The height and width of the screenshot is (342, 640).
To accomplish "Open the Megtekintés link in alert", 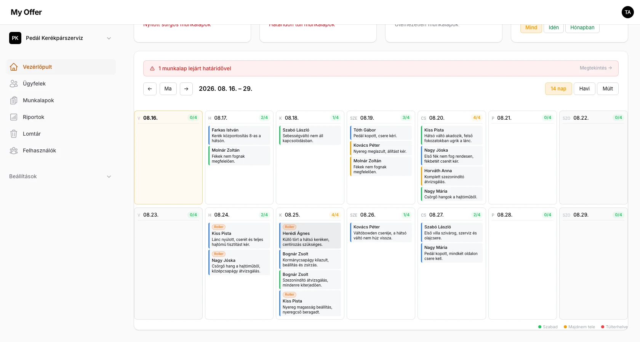I will (x=596, y=68).
